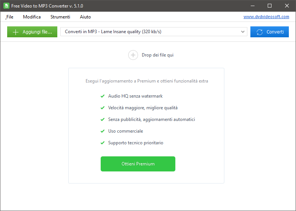Screen dimensions: 296x211
Task: Click the Converti button
Action: coord(269,32)
